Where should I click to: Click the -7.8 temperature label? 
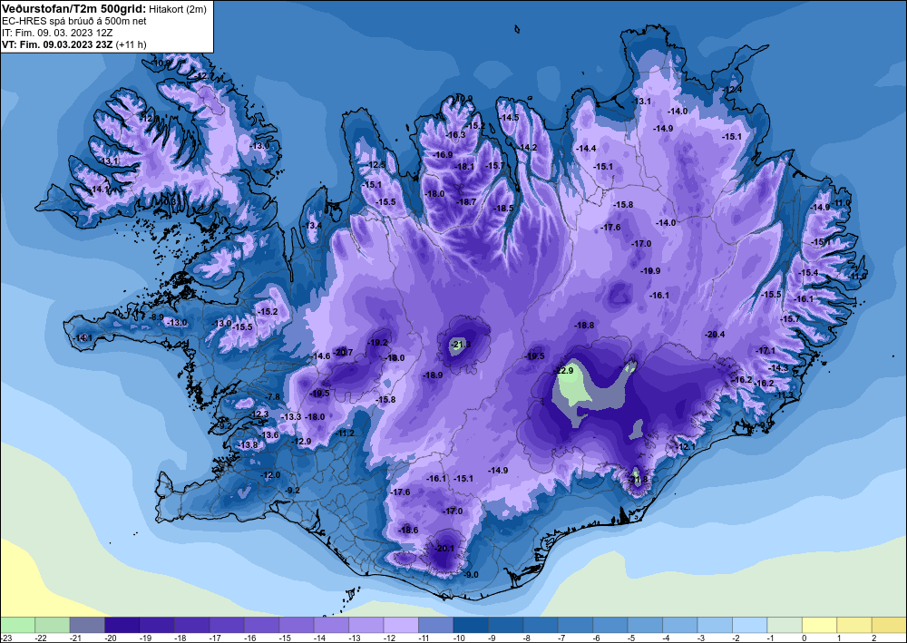coord(273,396)
